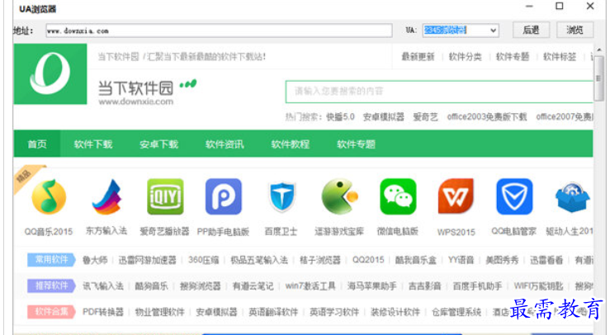
Task: Open the 酷狗音乐 link
Action: click(x=151, y=286)
